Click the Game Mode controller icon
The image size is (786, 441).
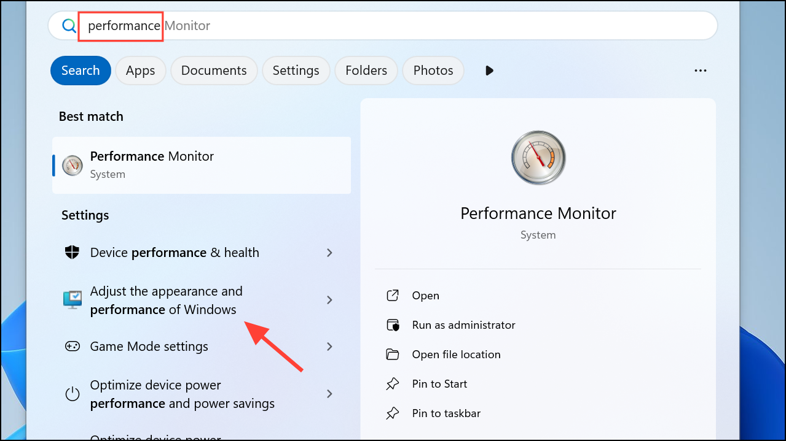73,347
